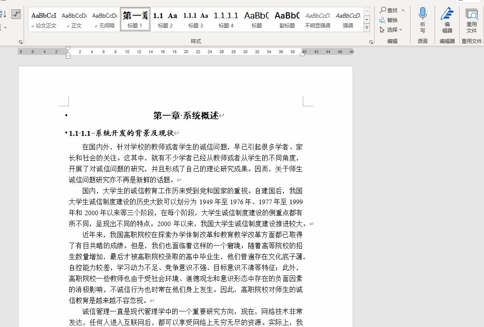Open the Editor (编辑器) pane
The width and height of the screenshot is (484, 327).
click(x=447, y=19)
